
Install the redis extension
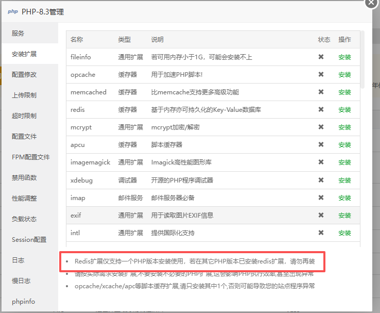[344, 110]
